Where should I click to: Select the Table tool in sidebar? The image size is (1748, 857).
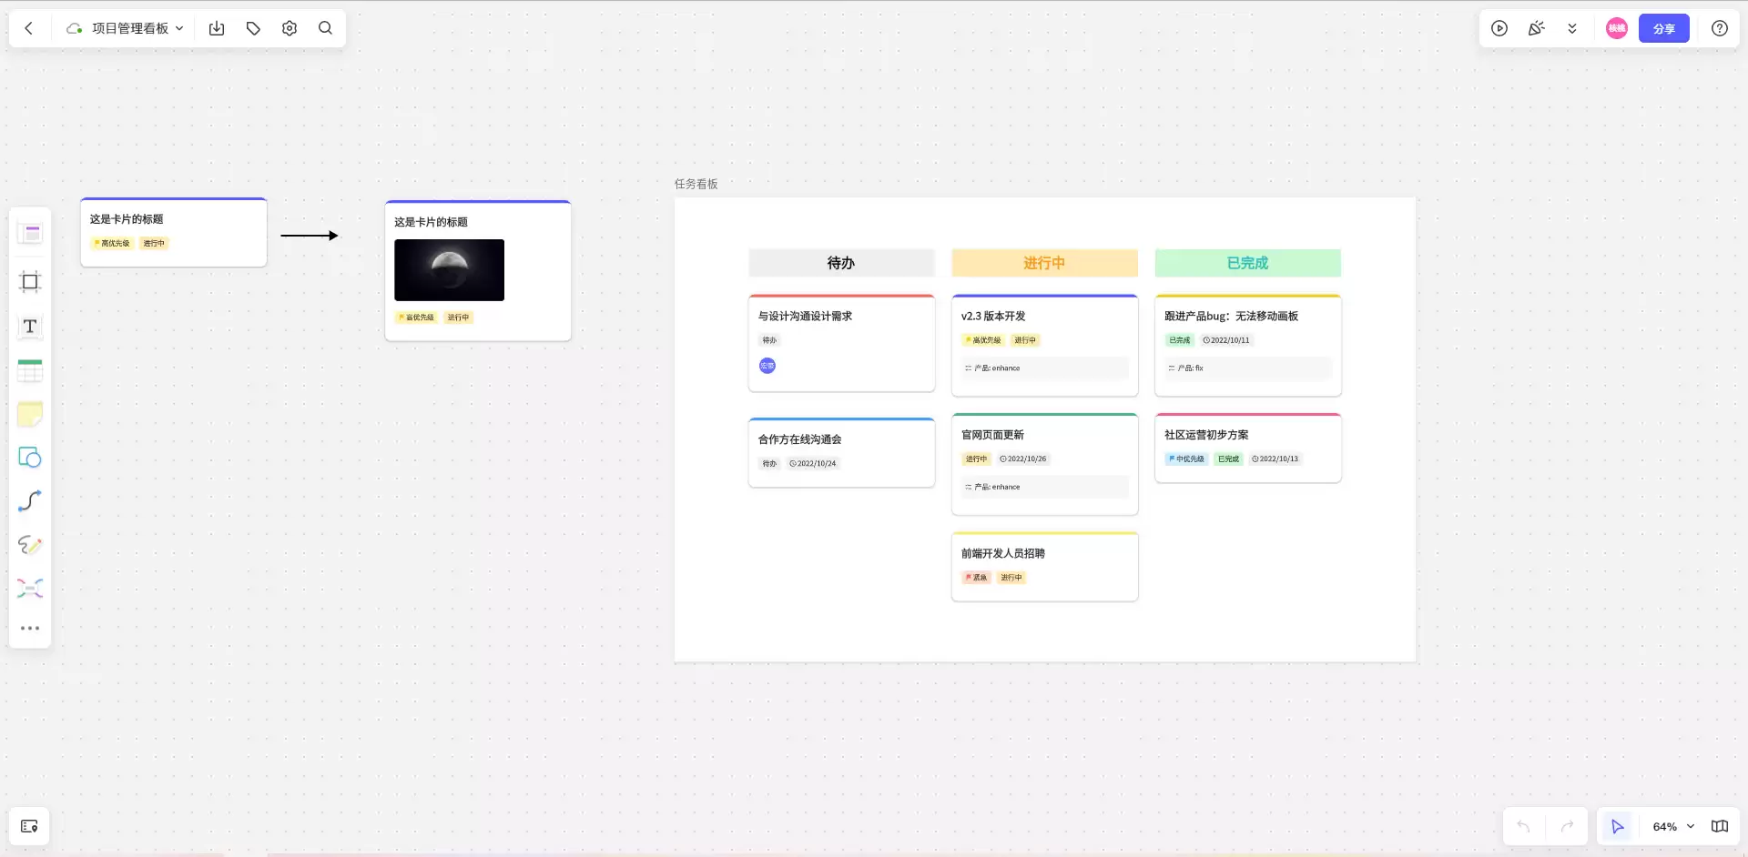[30, 370]
